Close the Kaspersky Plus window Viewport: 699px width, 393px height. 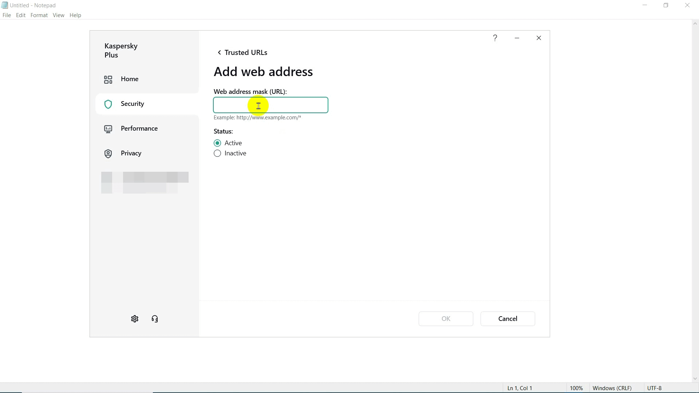coord(539,38)
